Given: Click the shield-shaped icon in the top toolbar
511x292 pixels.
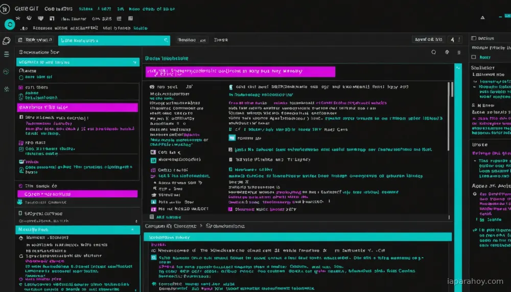Looking at the screenshot, I should coord(40,18).
